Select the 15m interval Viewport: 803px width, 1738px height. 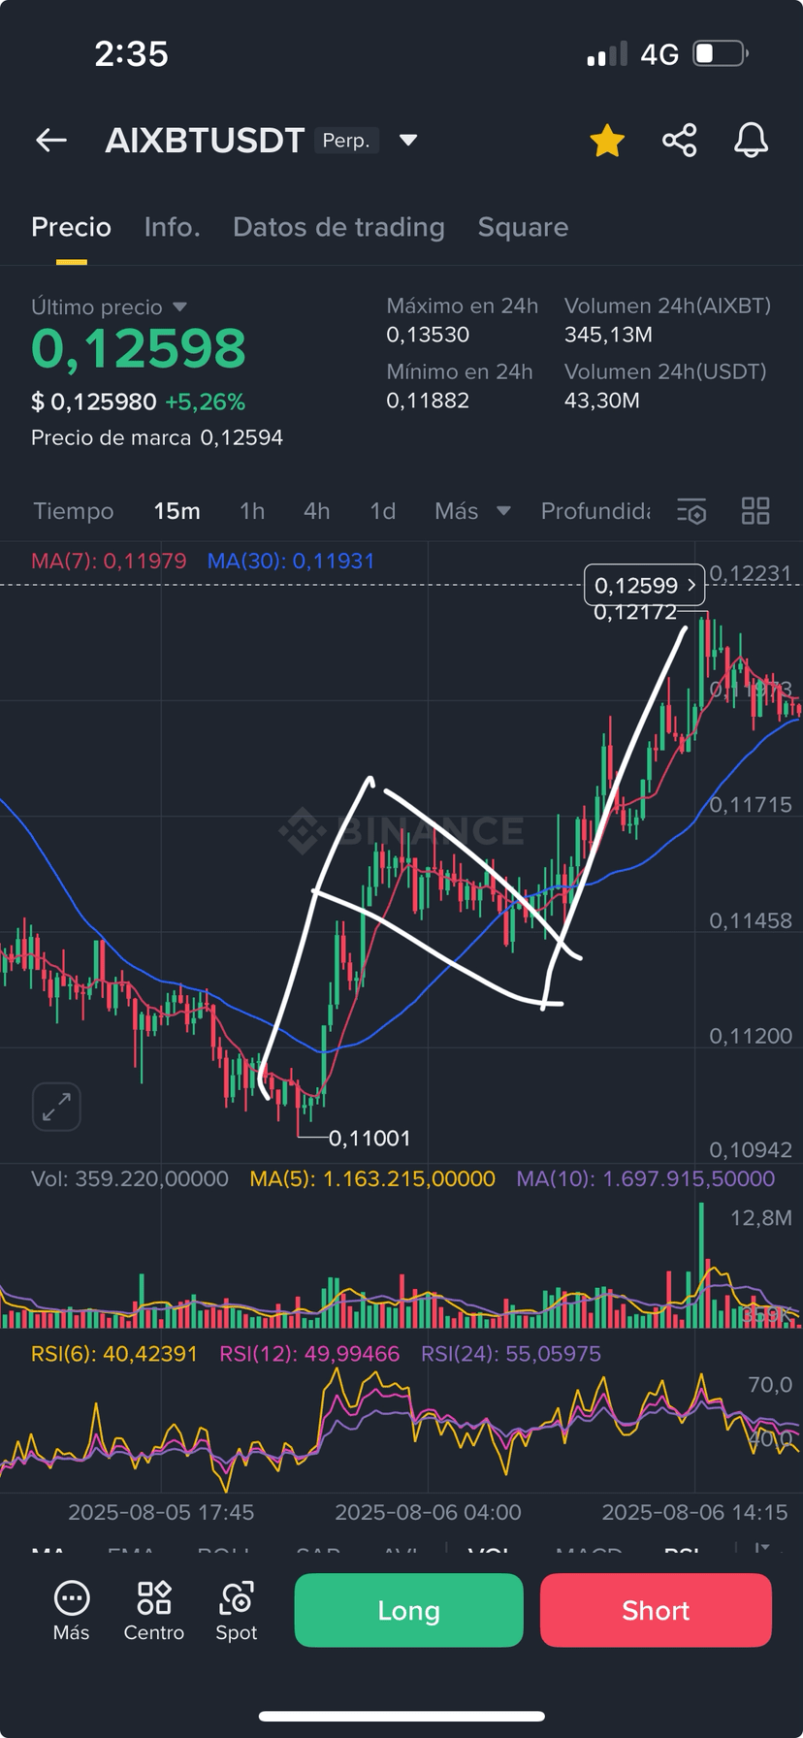click(x=177, y=511)
